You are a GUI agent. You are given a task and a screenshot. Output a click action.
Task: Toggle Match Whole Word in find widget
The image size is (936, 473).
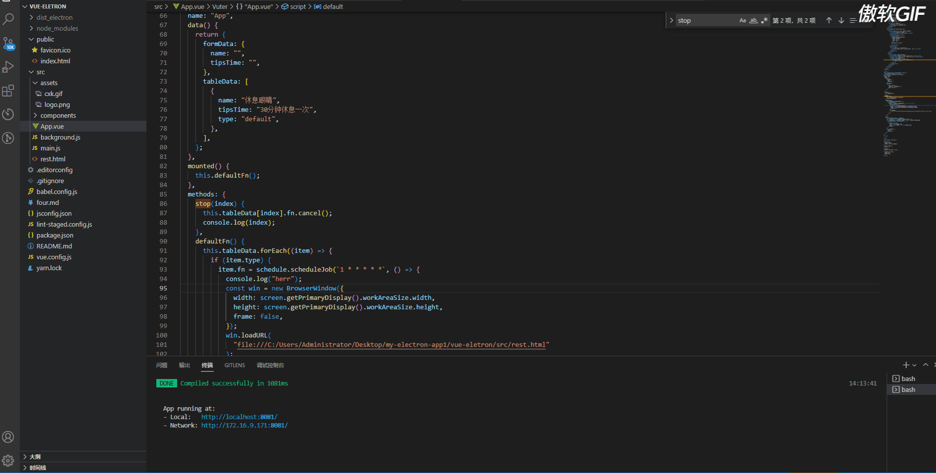[x=753, y=20]
